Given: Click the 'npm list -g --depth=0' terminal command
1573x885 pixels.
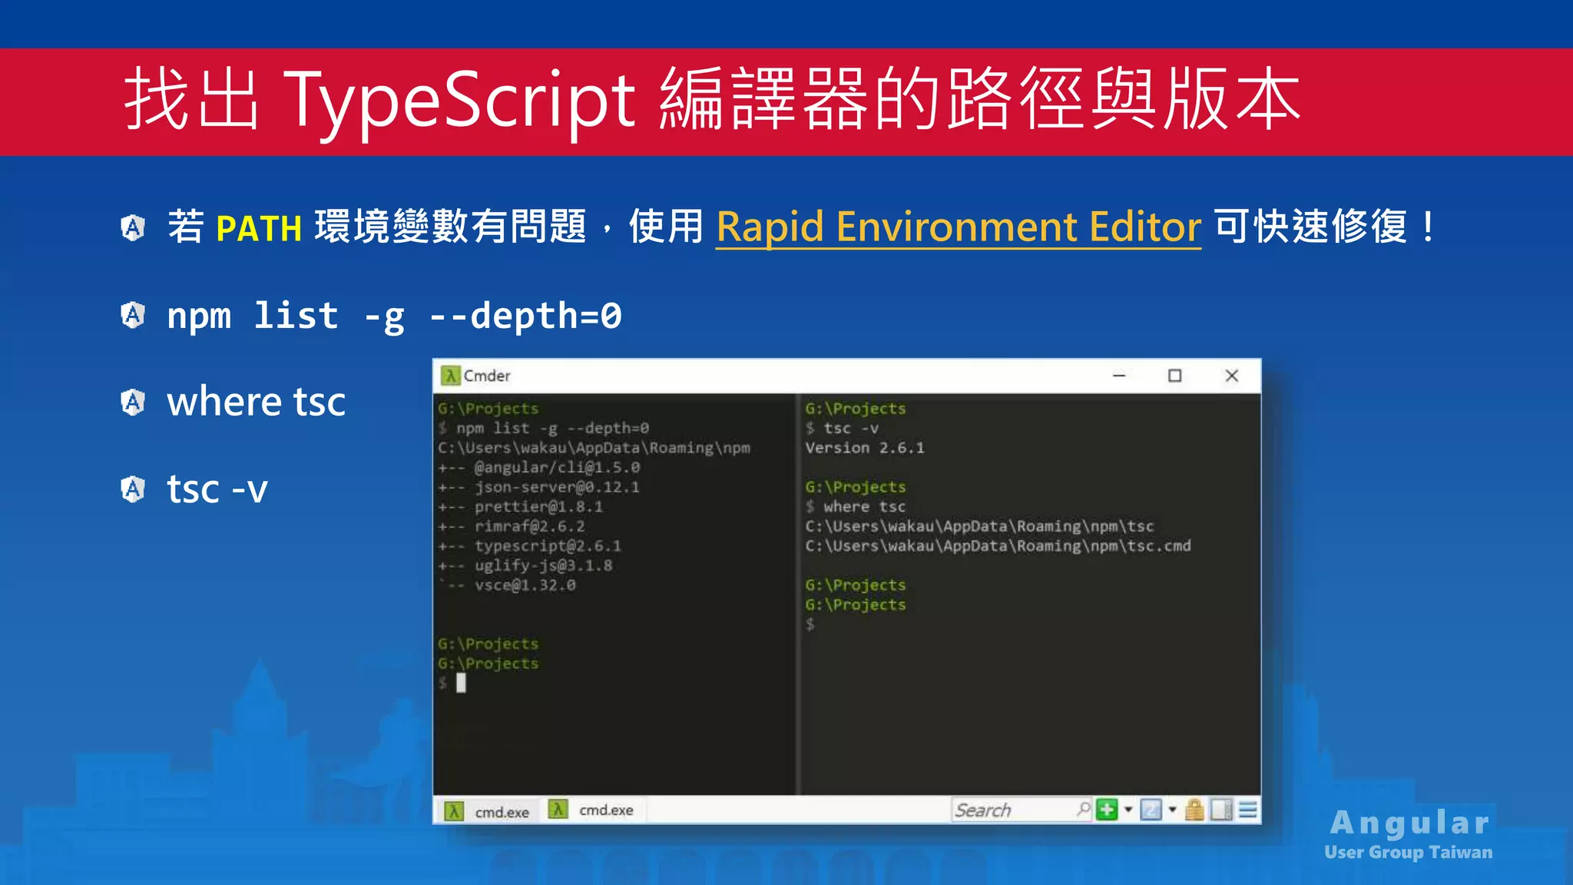Looking at the screenshot, I should pos(552,428).
